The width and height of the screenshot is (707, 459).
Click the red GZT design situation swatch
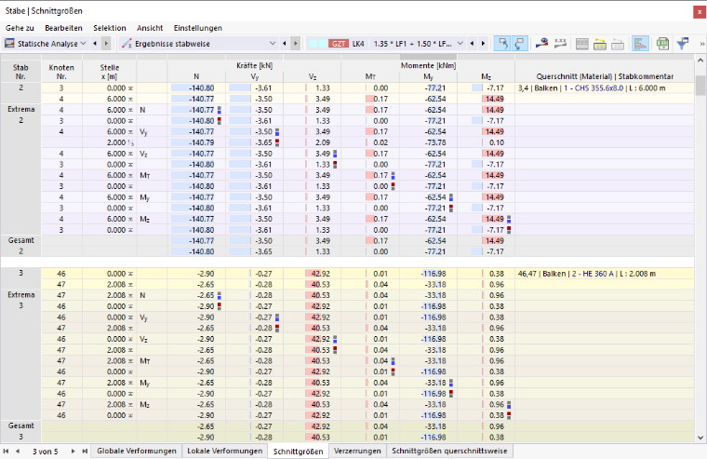(x=339, y=44)
